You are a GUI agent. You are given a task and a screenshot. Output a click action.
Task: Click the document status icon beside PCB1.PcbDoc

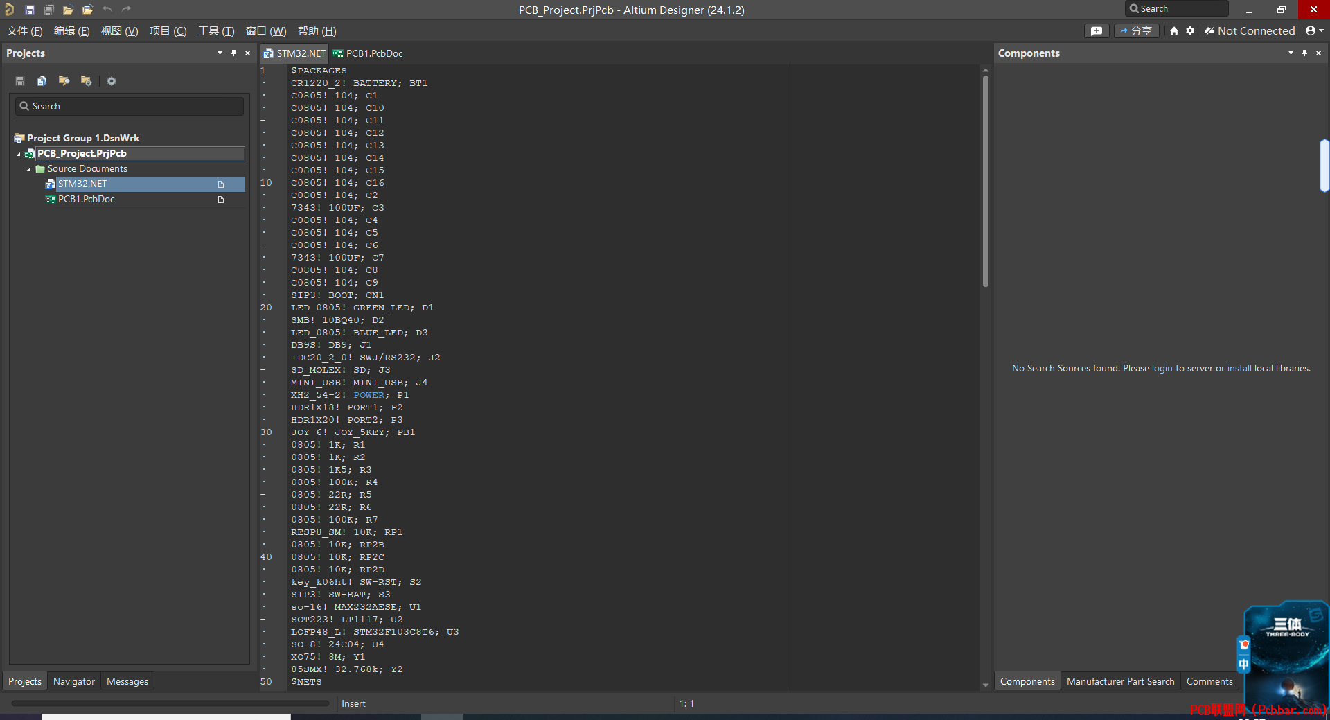(221, 200)
